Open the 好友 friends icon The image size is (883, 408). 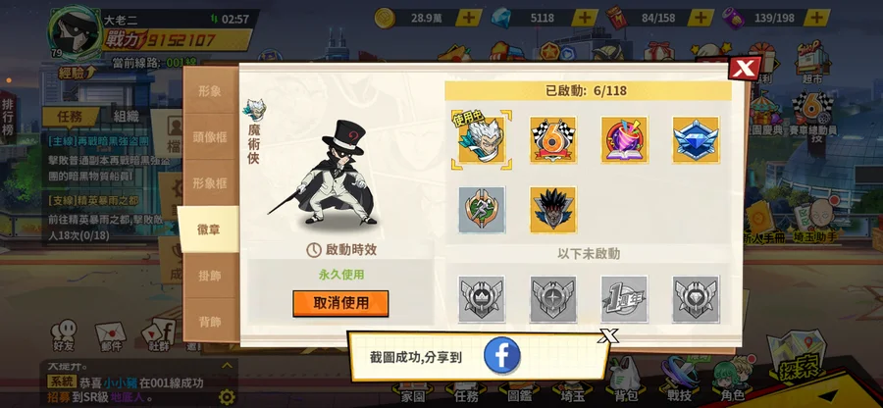(x=64, y=335)
